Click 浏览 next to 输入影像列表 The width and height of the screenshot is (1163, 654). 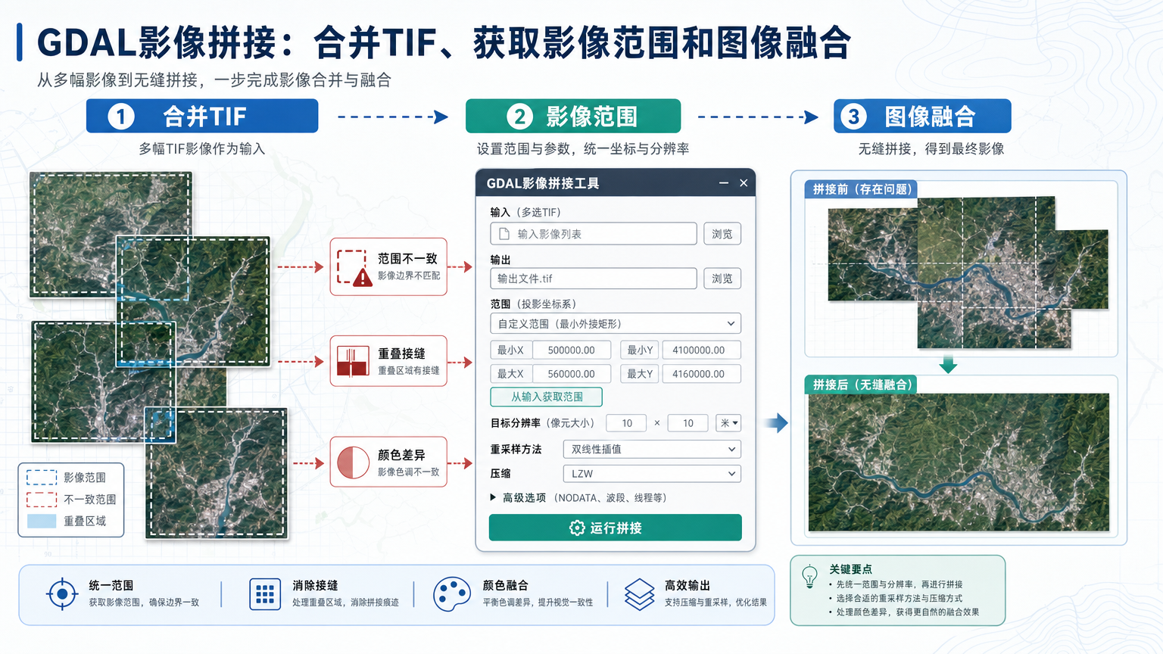(x=722, y=234)
